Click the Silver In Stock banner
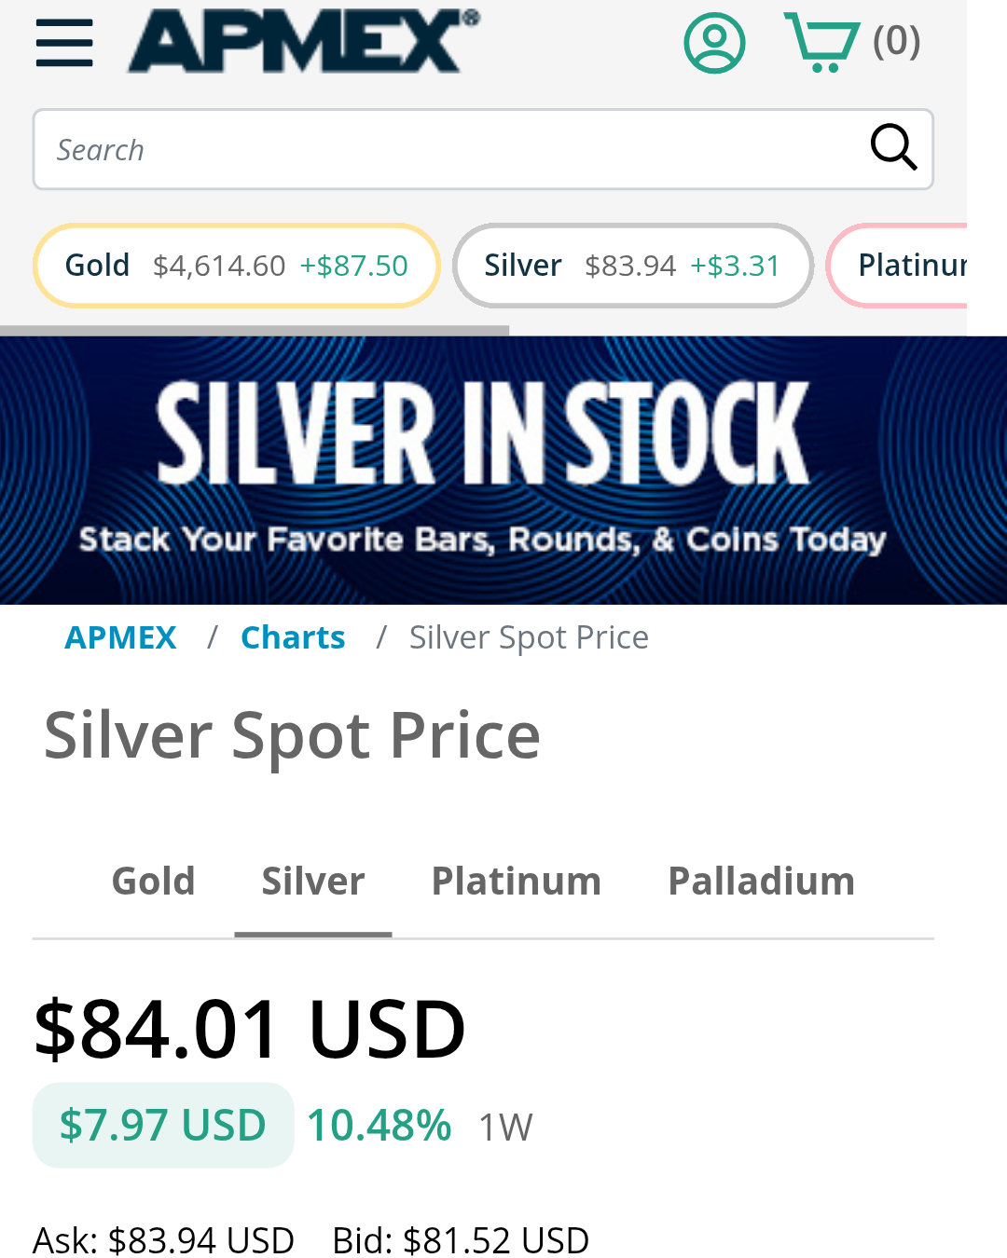 click(x=504, y=470)
